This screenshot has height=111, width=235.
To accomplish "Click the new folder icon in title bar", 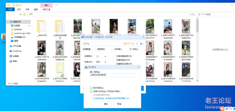I will pyautogui.click(x=17, y=5).
